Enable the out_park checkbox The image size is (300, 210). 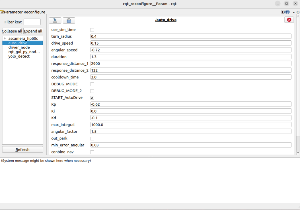tap(92, 139)
